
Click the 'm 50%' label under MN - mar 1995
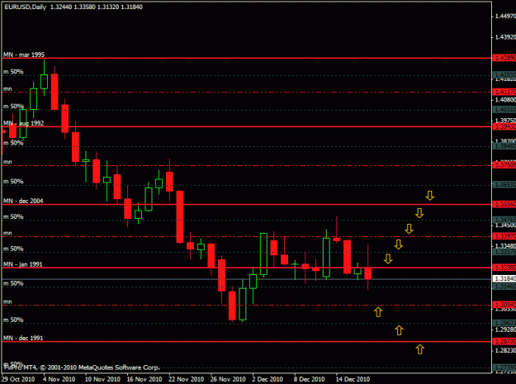point(13,72)
